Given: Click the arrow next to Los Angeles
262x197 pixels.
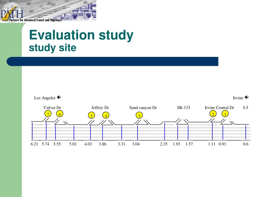Looking at the screenshot, I should click(x=59, y=97).
